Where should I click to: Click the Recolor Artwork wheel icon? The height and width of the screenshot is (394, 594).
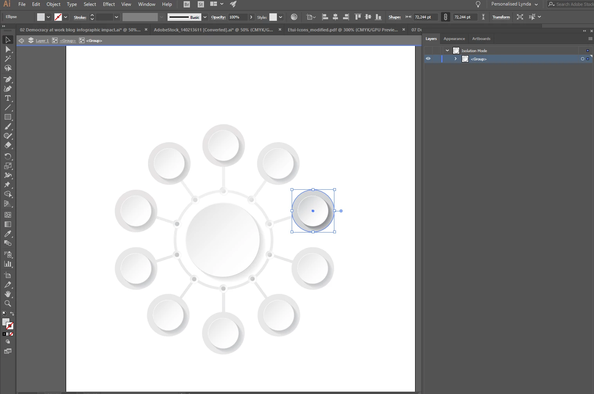coord(294,17)
